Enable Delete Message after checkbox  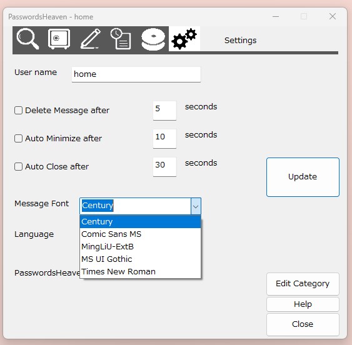[x=18, y=111]
